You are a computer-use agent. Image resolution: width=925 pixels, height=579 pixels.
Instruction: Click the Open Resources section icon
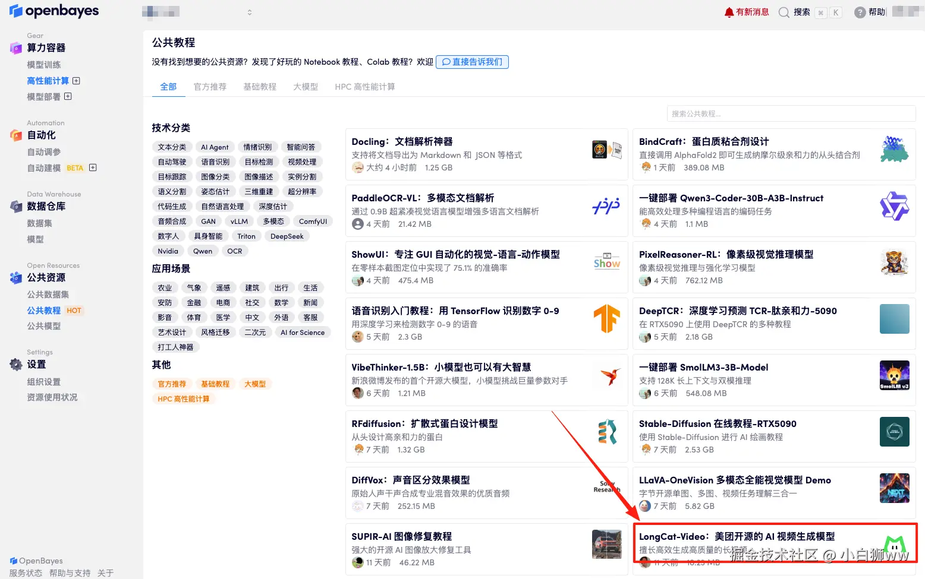coord(16,277)
